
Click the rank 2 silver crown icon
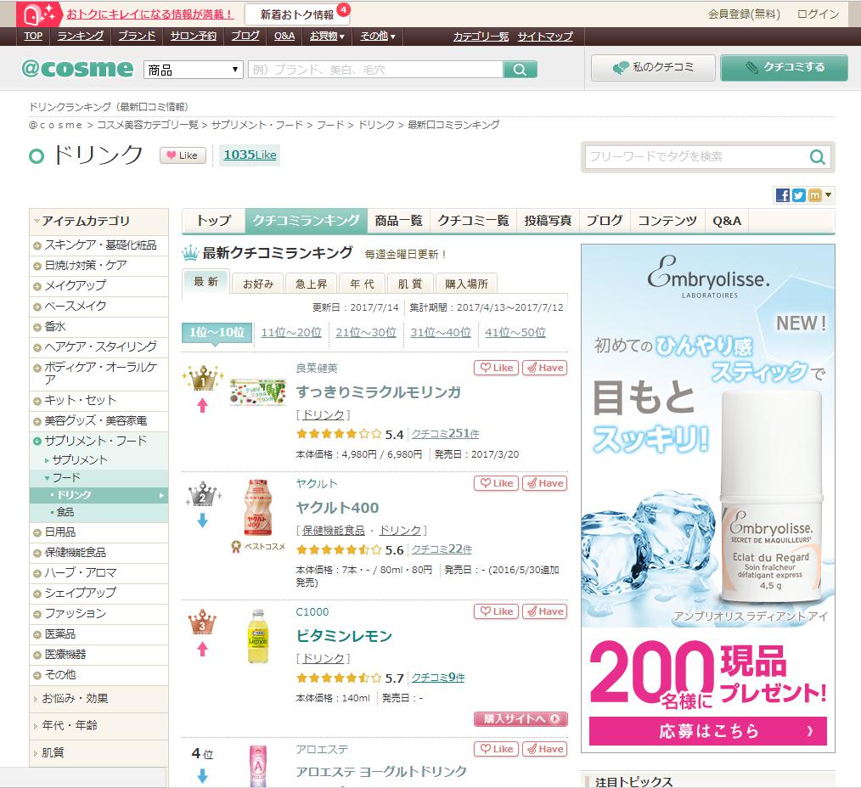click(x=203, y=493)
